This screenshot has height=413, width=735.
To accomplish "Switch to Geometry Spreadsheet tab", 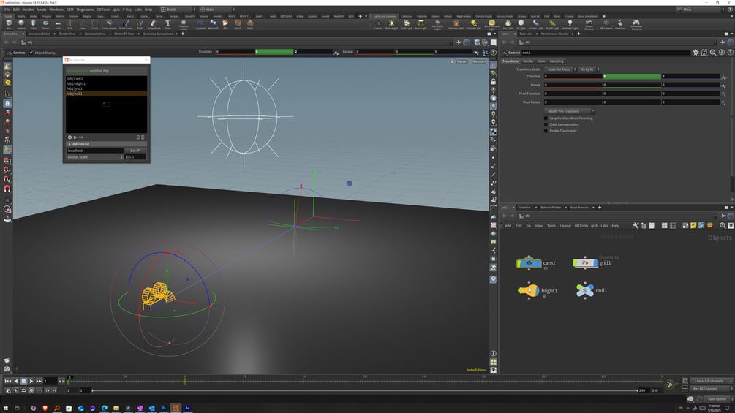I will pyautogui.click(x=158, y=34).
